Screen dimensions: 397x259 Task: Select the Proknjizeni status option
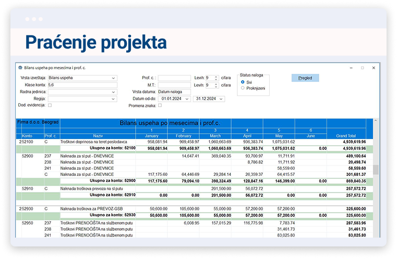[x=243, y=88]
